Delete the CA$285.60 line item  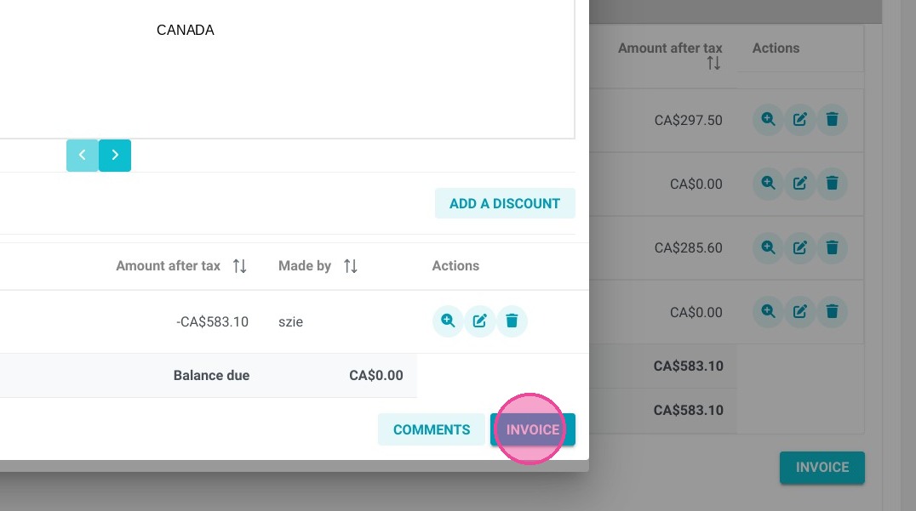tap(832, 247)
